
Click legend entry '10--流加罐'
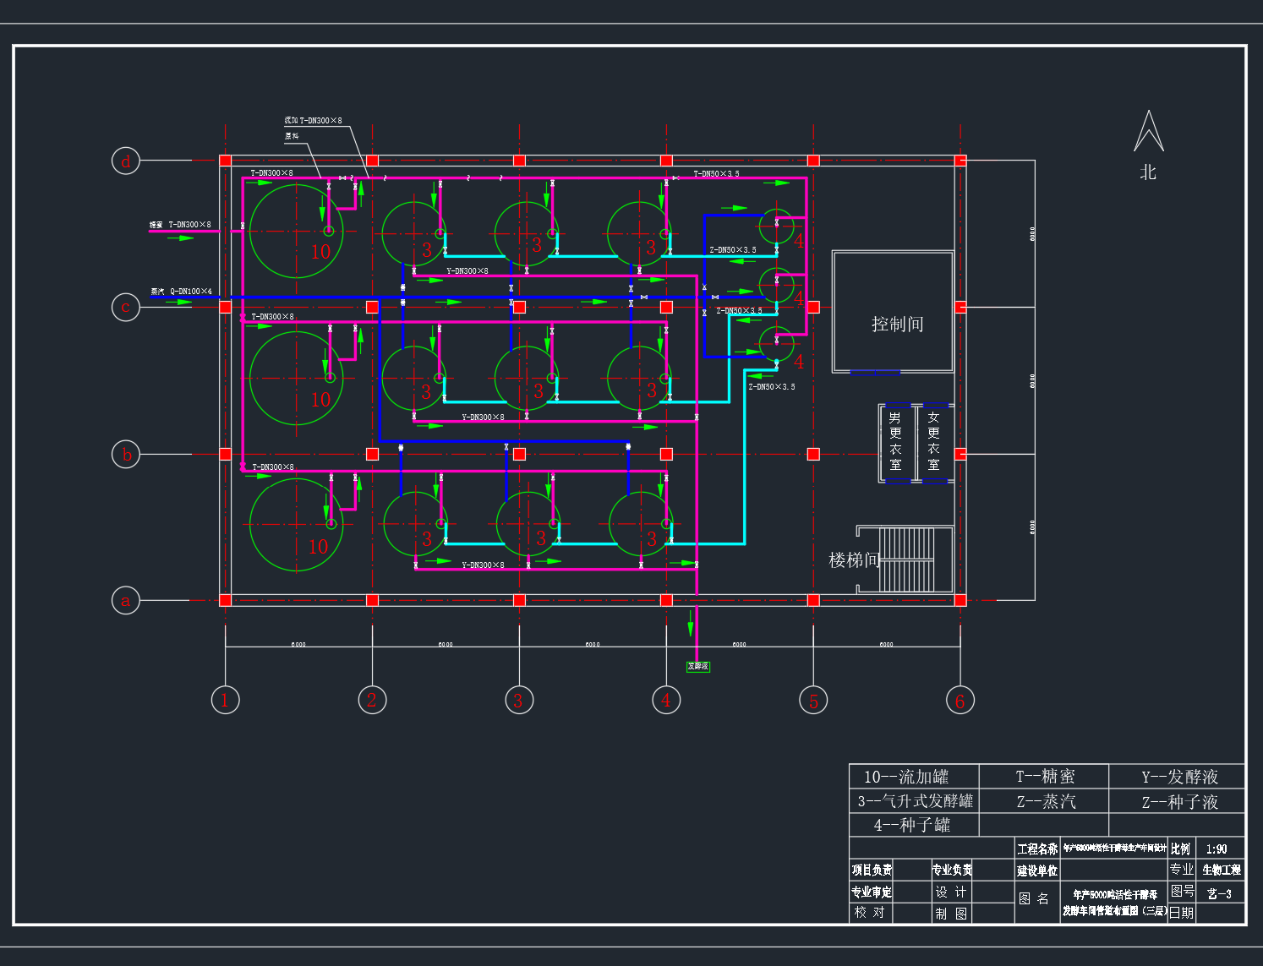coord(906,777)
